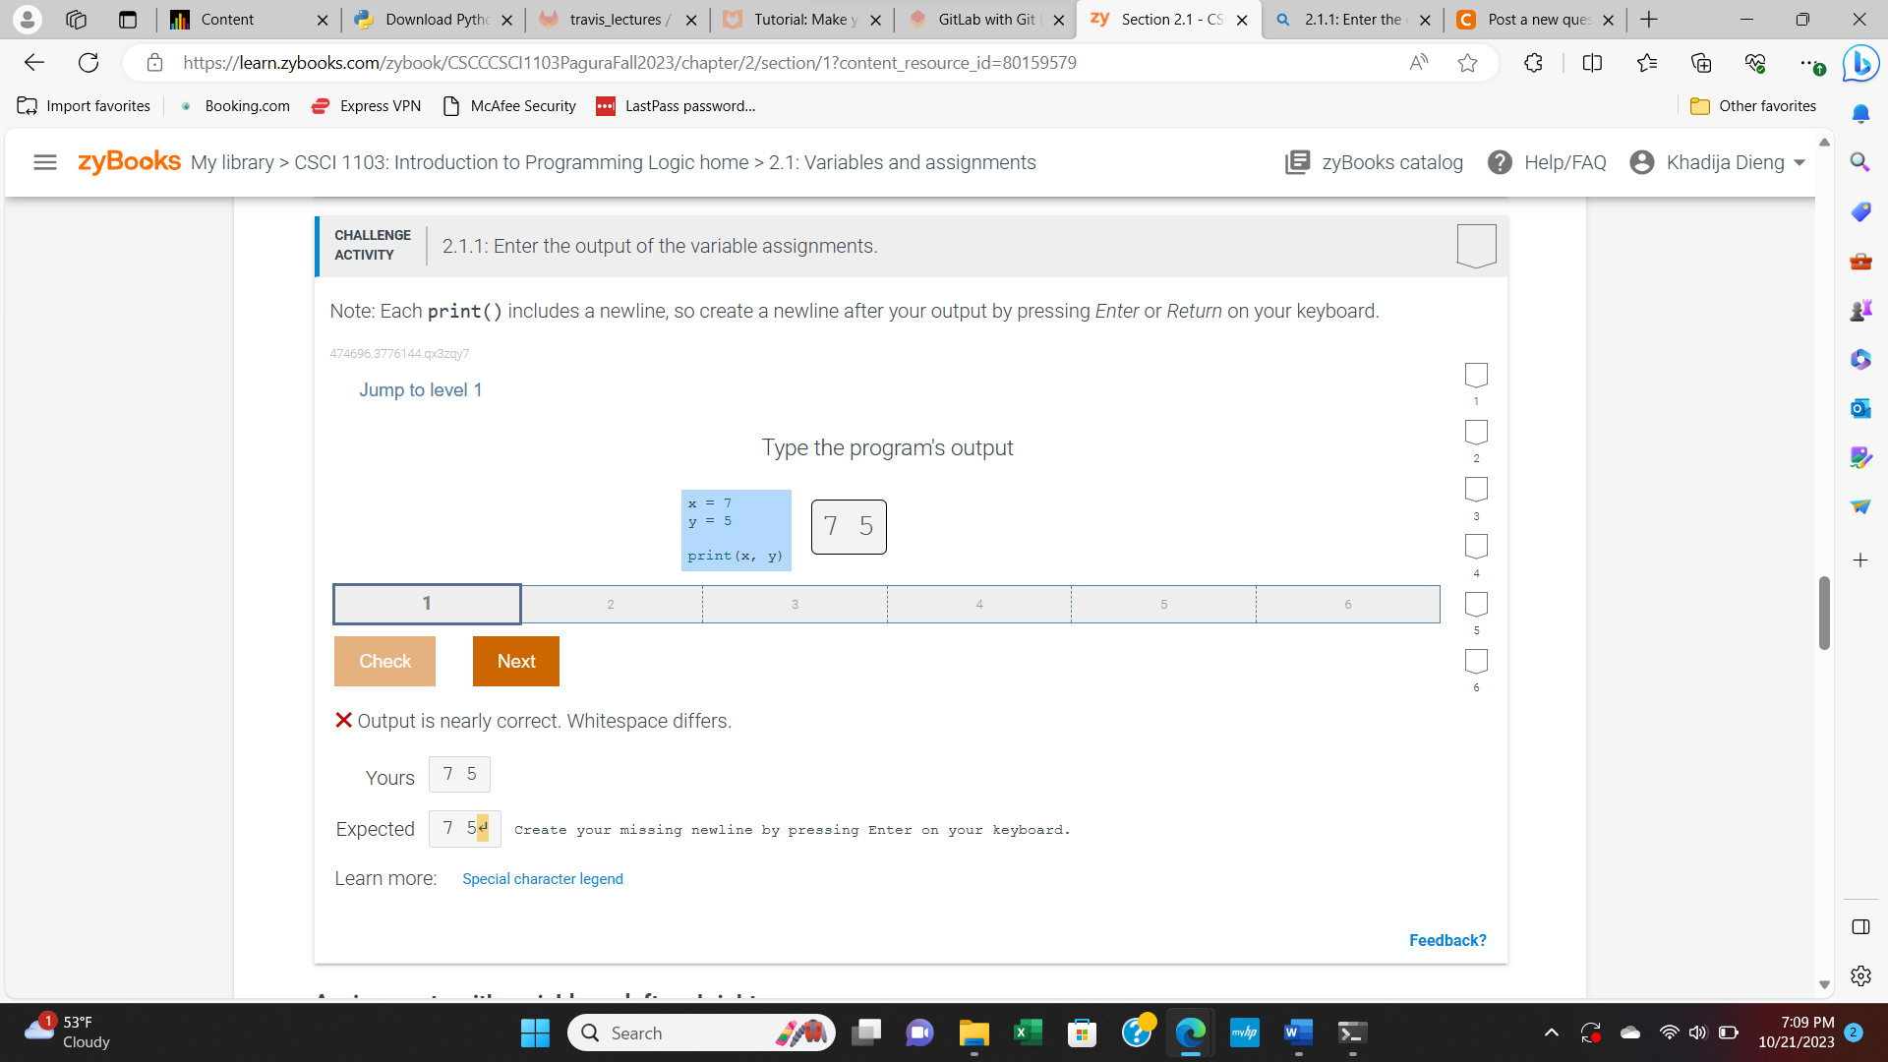Viewport: 1888px width, 1062px height.
Task: Click the Next button to advance
Action: coord(515,660)
